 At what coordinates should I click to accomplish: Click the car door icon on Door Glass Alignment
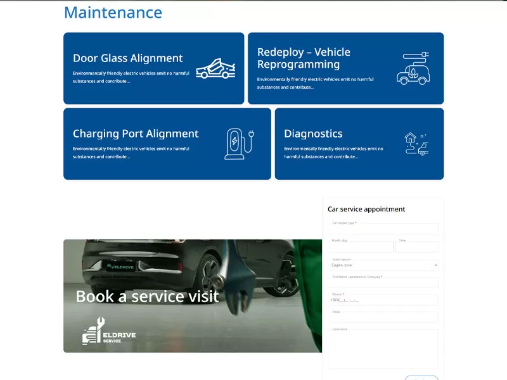[x=215, y=68]
